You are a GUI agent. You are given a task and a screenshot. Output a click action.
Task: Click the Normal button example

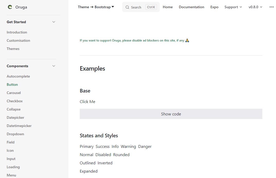point(86,155)
